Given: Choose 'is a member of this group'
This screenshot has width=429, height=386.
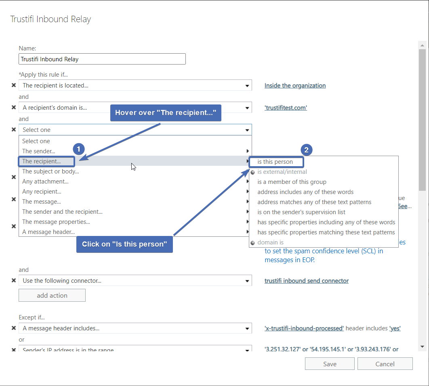Looking at the screenshot, I should [324, 182].
